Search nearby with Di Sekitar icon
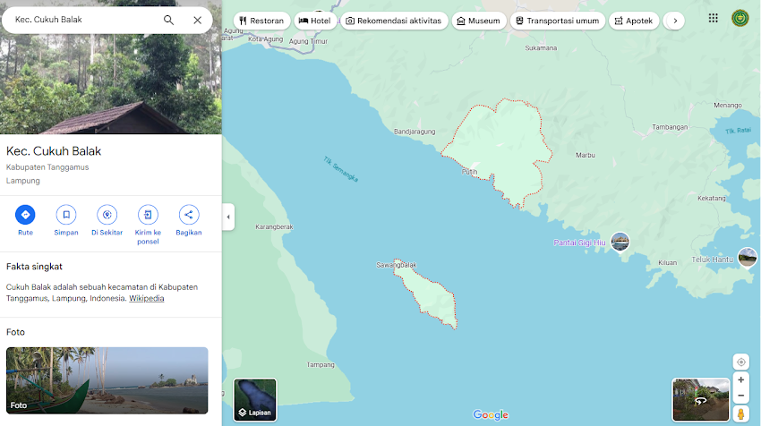The height and width of the screenshot is (426, 761). pyautogui.click(x=107, y=215)
